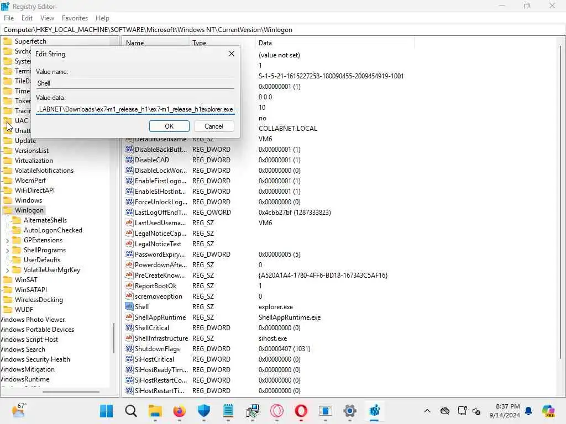This screenshot has width=566, height=424.
Task: Select the ShellAppRuntime value
Action: click(160, 317)
